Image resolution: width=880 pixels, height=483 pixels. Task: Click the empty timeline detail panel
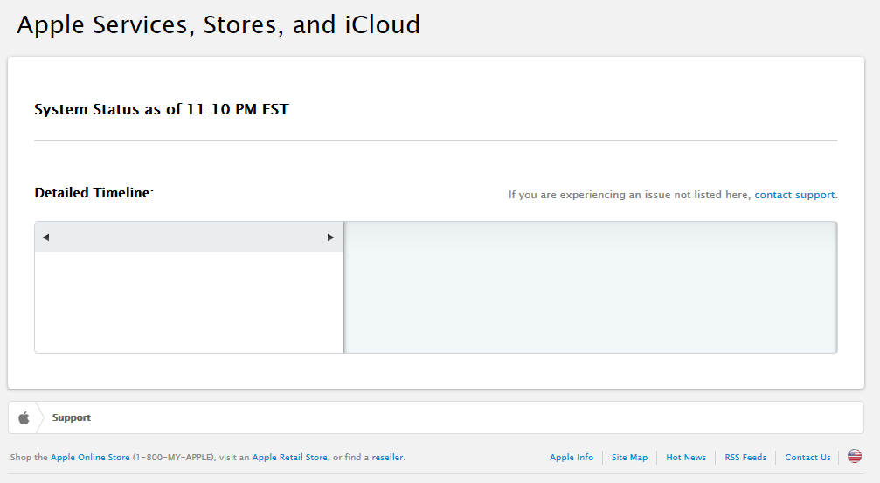coord(591,287)
